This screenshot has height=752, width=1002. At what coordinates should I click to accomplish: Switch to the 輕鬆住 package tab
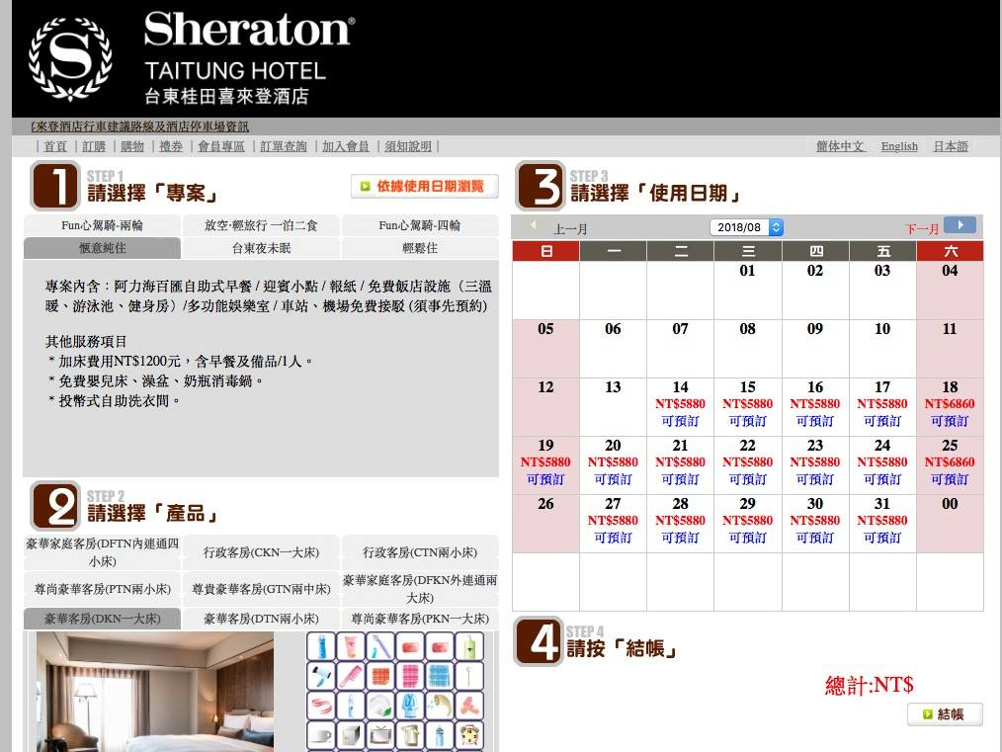point(420,248)
